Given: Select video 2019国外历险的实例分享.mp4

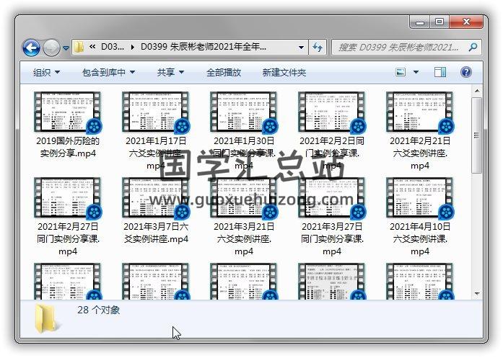Looking at the screenshot, I should pyautogui.click(x=68, y=125).
